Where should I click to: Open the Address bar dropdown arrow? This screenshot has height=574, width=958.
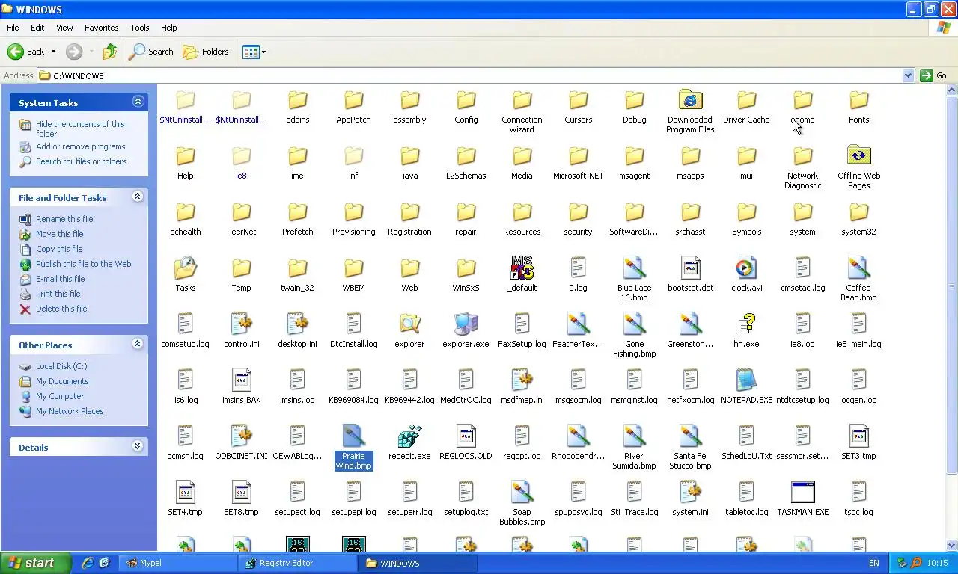point(908,75)
